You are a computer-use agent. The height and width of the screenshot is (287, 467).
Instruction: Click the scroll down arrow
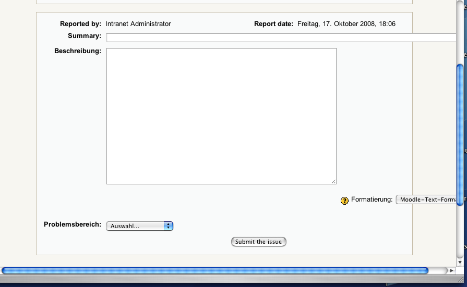pyautogui.click(x=460, y=263)
